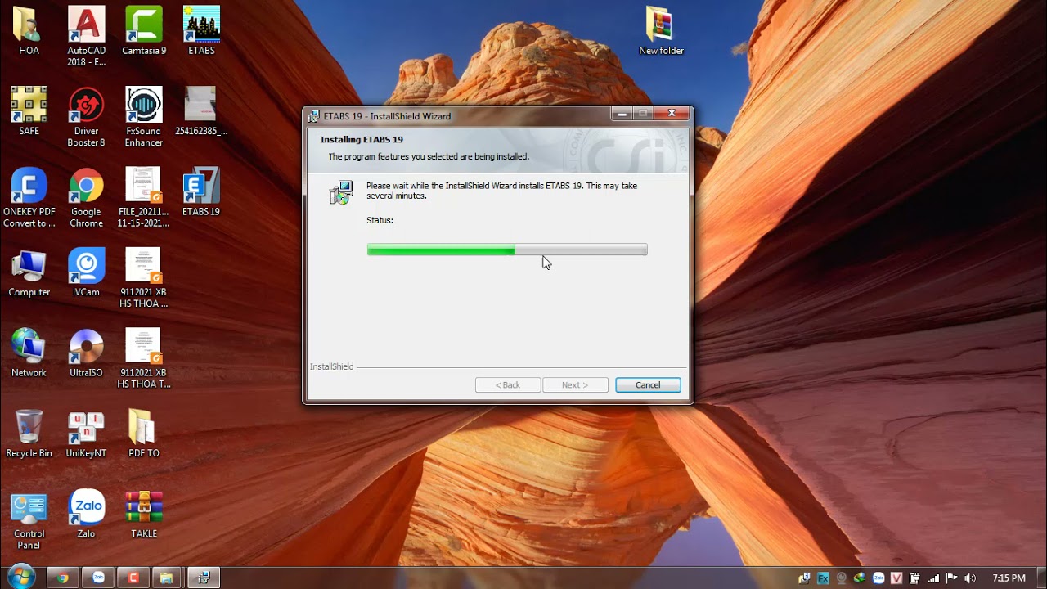1047x589 pixels.
Task: Open Windows Explorer from the taskbar
Action: coord(167,578)
